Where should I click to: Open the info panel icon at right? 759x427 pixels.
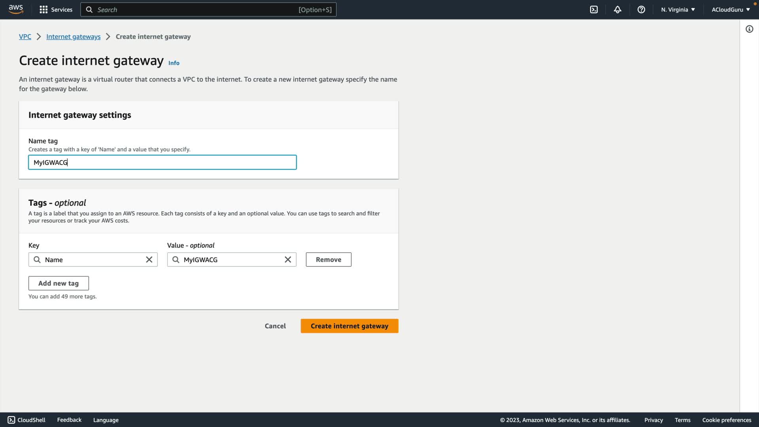pyautogui.click(x=749, y=29)
